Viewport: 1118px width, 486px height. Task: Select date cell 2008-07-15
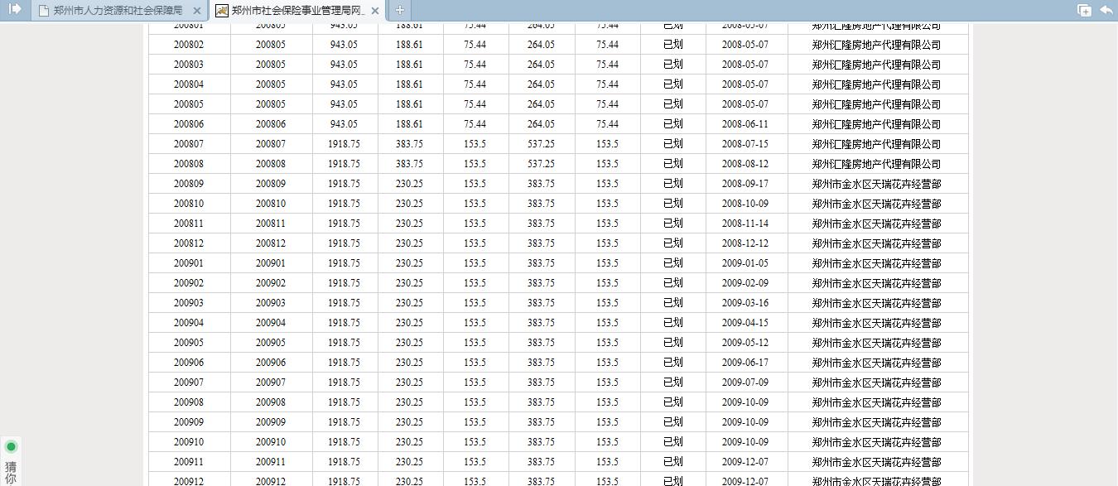tap(745, 144)
